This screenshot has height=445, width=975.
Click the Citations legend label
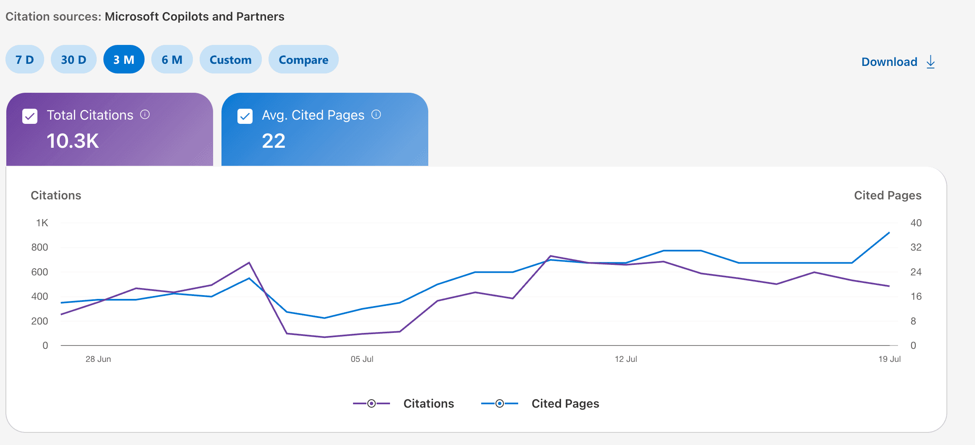click(429, 403)
